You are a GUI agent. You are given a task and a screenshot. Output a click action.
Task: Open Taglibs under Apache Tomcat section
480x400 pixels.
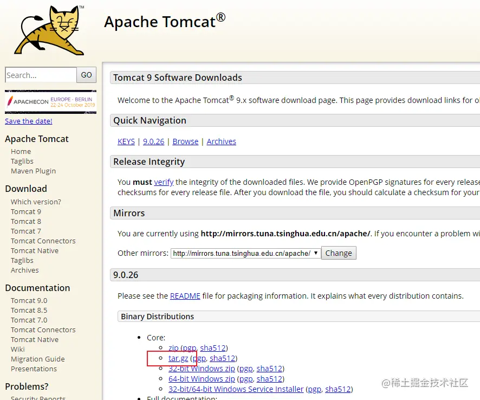pyautogui.click(x=22, y=161)
